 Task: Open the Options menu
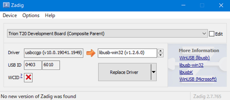click(x=31, y=15)
